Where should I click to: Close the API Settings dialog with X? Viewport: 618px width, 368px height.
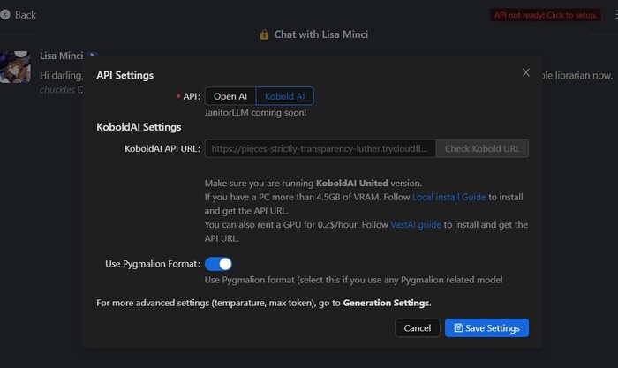pos(526,72)
